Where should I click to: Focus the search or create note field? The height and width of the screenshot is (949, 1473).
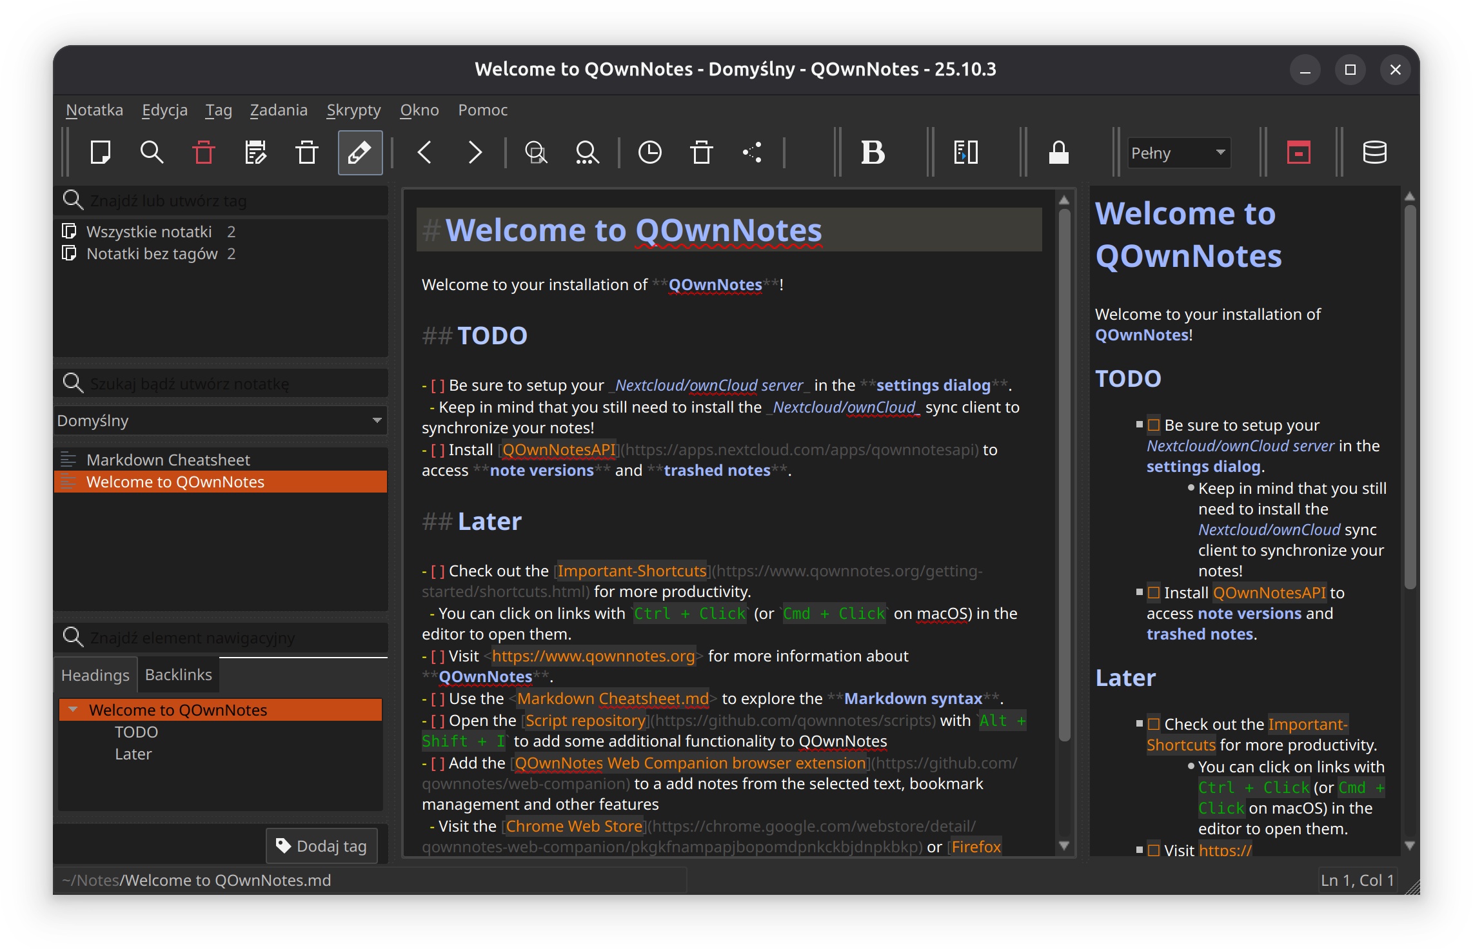coord(221,384)
